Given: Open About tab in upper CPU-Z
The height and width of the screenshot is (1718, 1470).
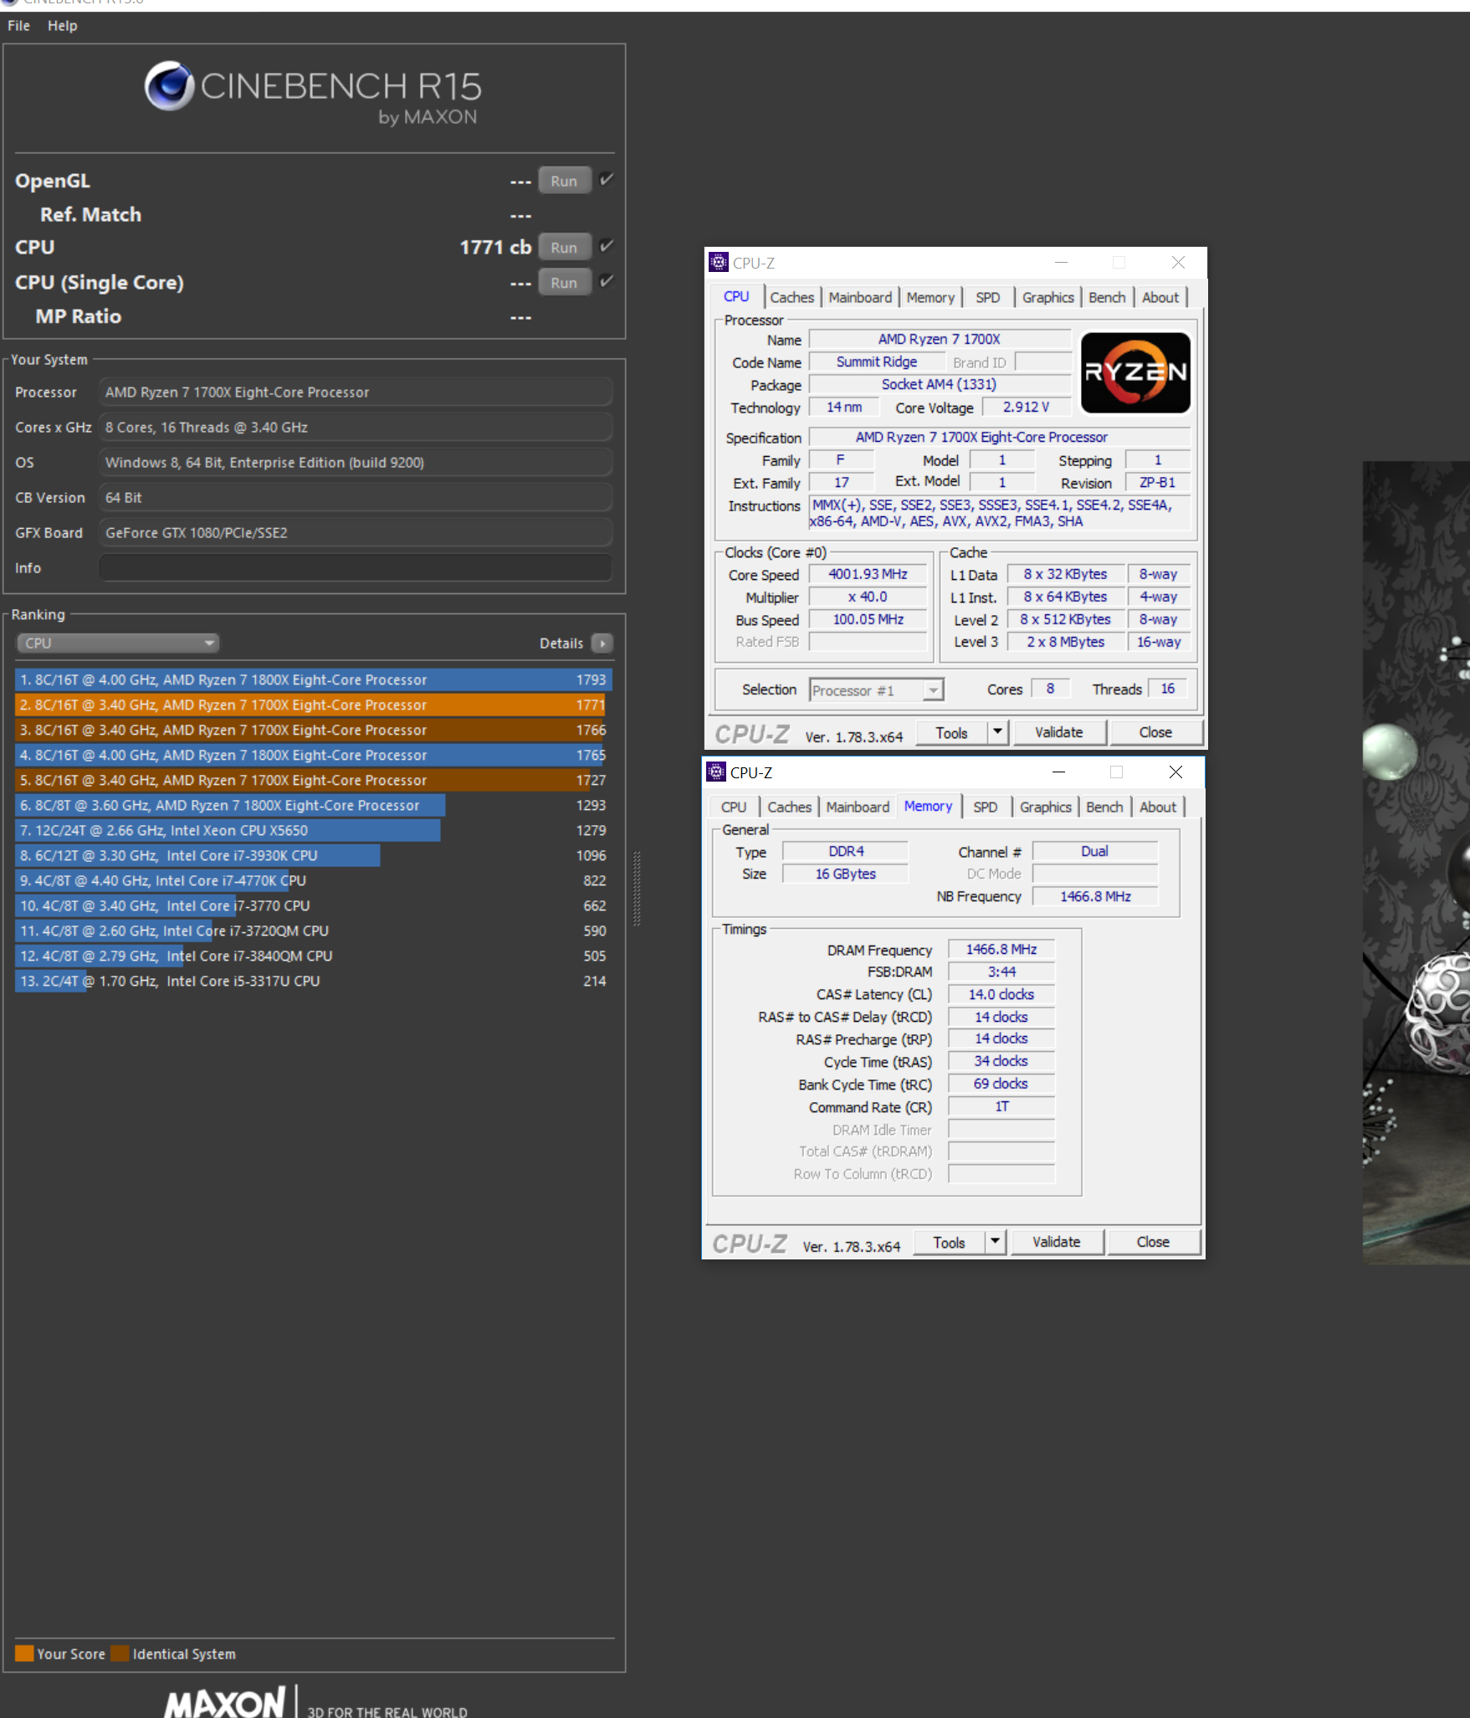Looking at the screenshot, I should point(1160,297).
